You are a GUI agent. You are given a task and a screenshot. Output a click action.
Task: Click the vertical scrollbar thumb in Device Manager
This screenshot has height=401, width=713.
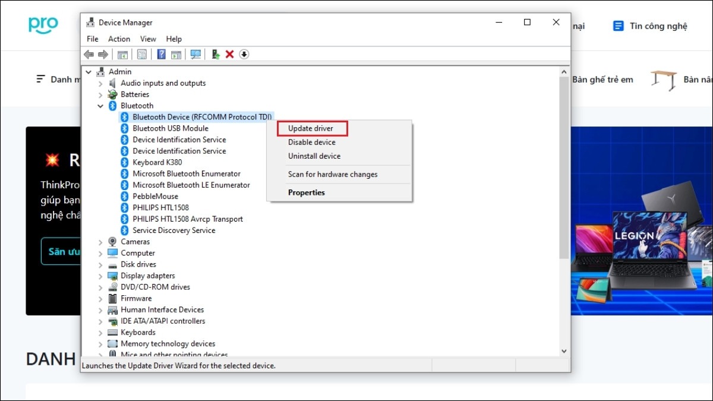[564, 167]
